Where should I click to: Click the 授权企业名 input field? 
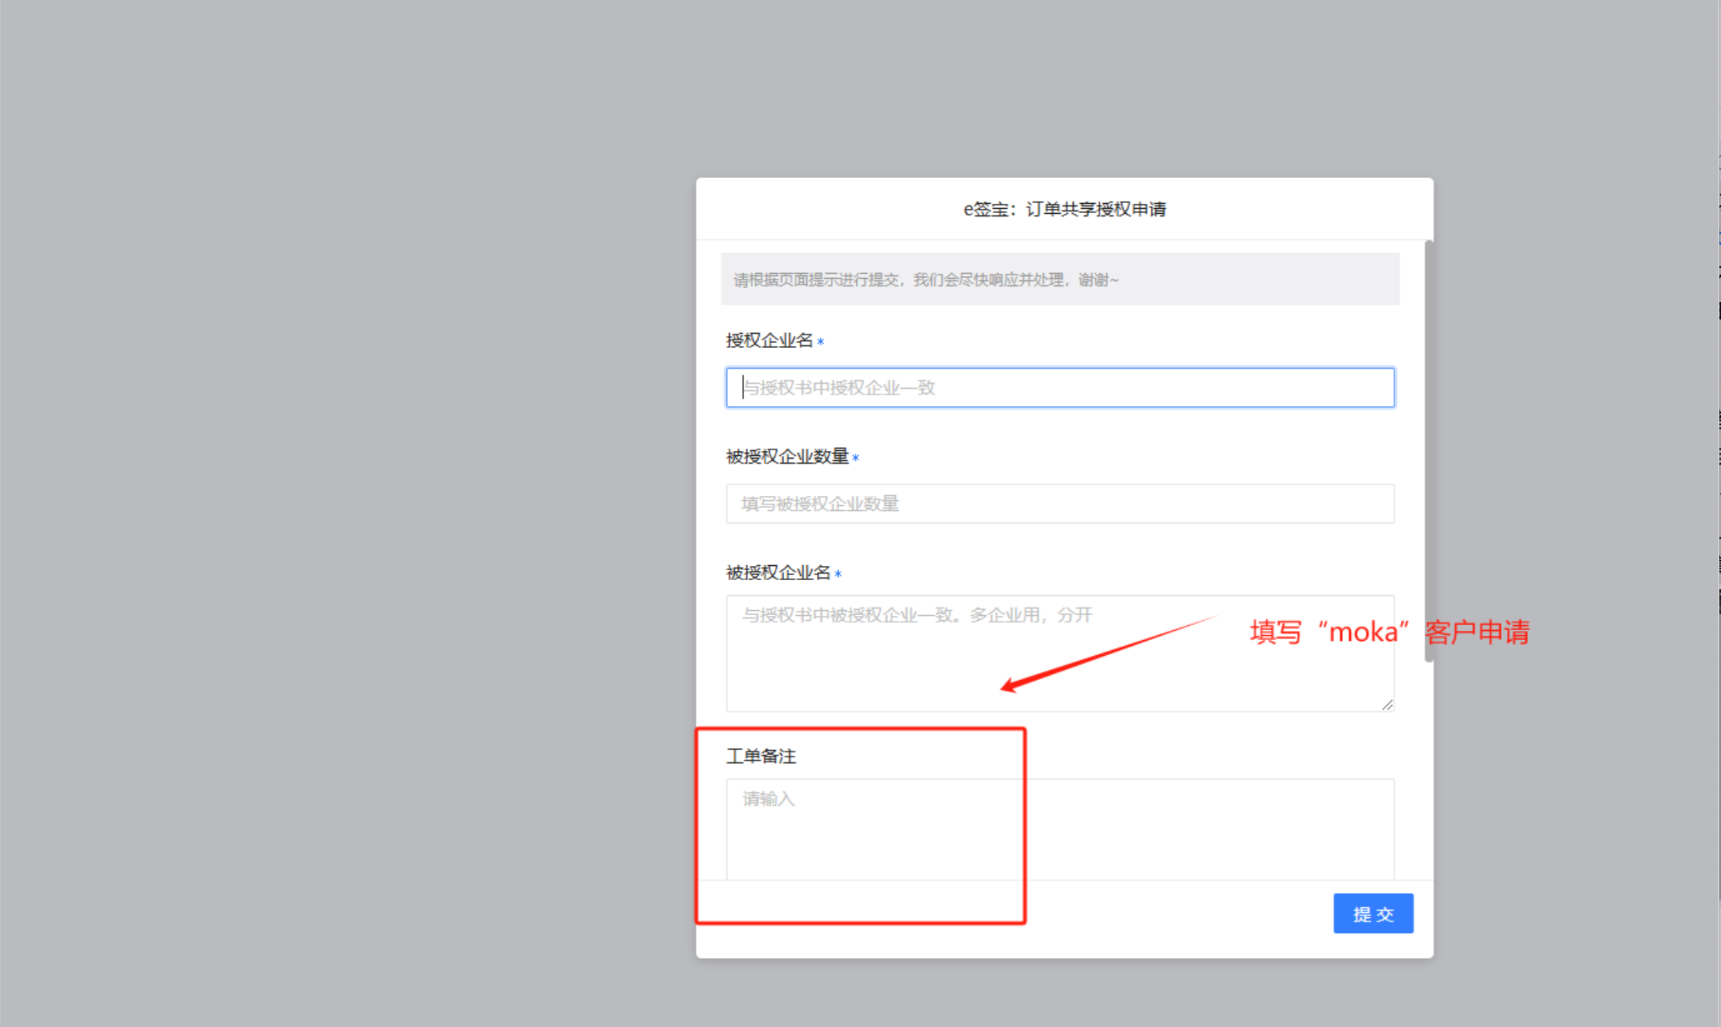(x=1060, y=388)
